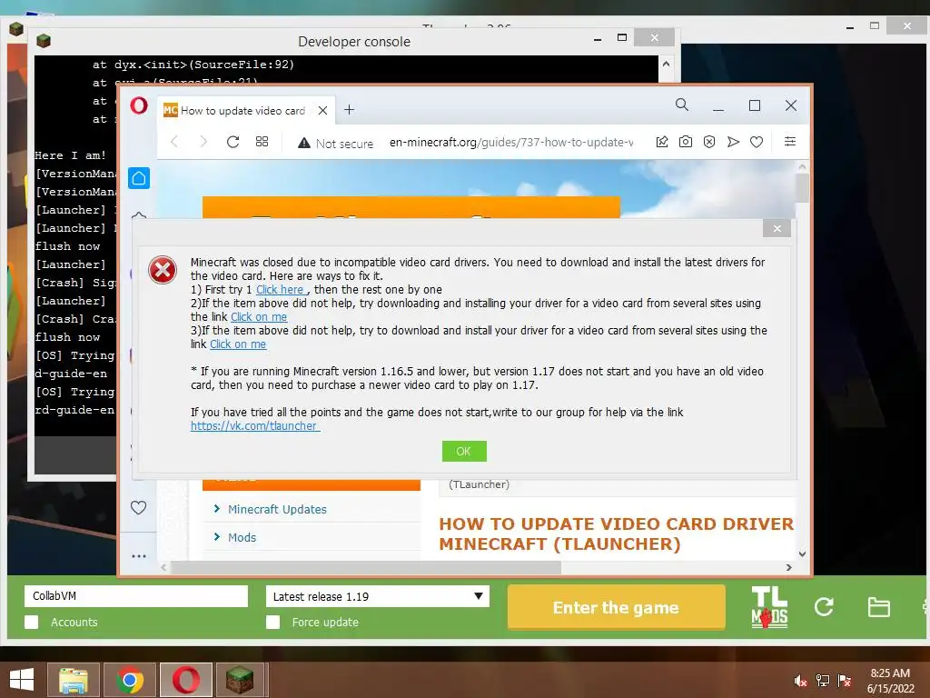Toggle the Accounts checkbox
This screenshot has width=930, height=698.
pos(32,622)
